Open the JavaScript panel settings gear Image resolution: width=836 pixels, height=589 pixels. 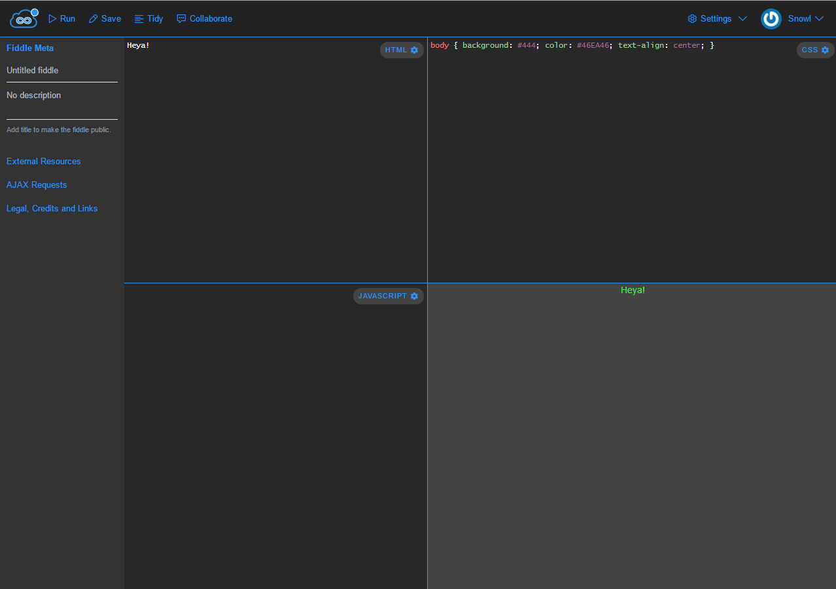click(414, 296)
